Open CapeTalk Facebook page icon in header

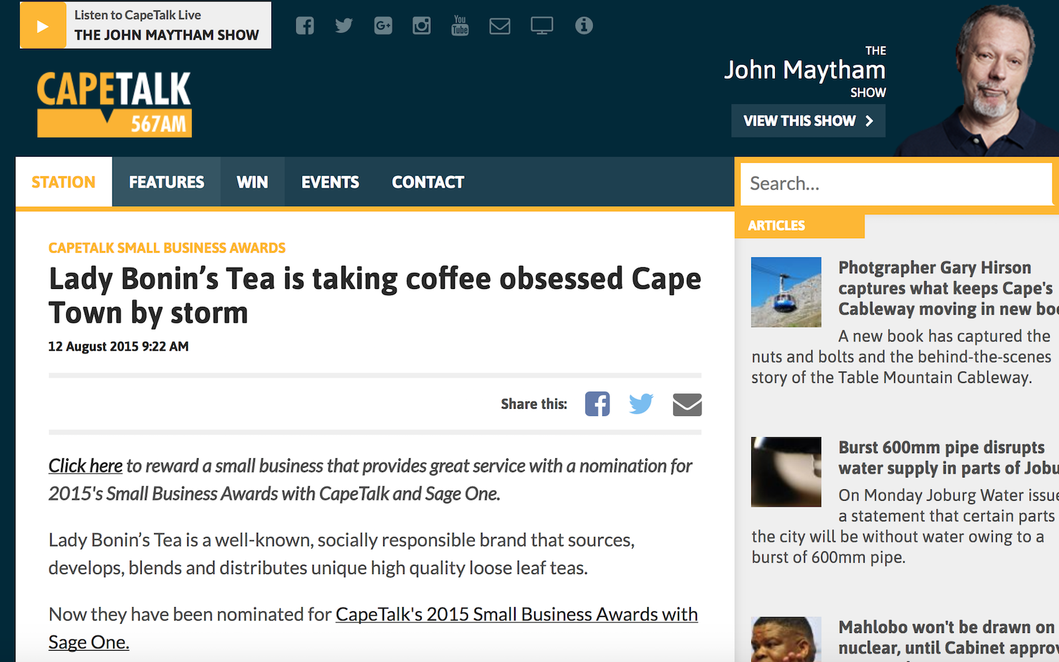click(304, 26)
